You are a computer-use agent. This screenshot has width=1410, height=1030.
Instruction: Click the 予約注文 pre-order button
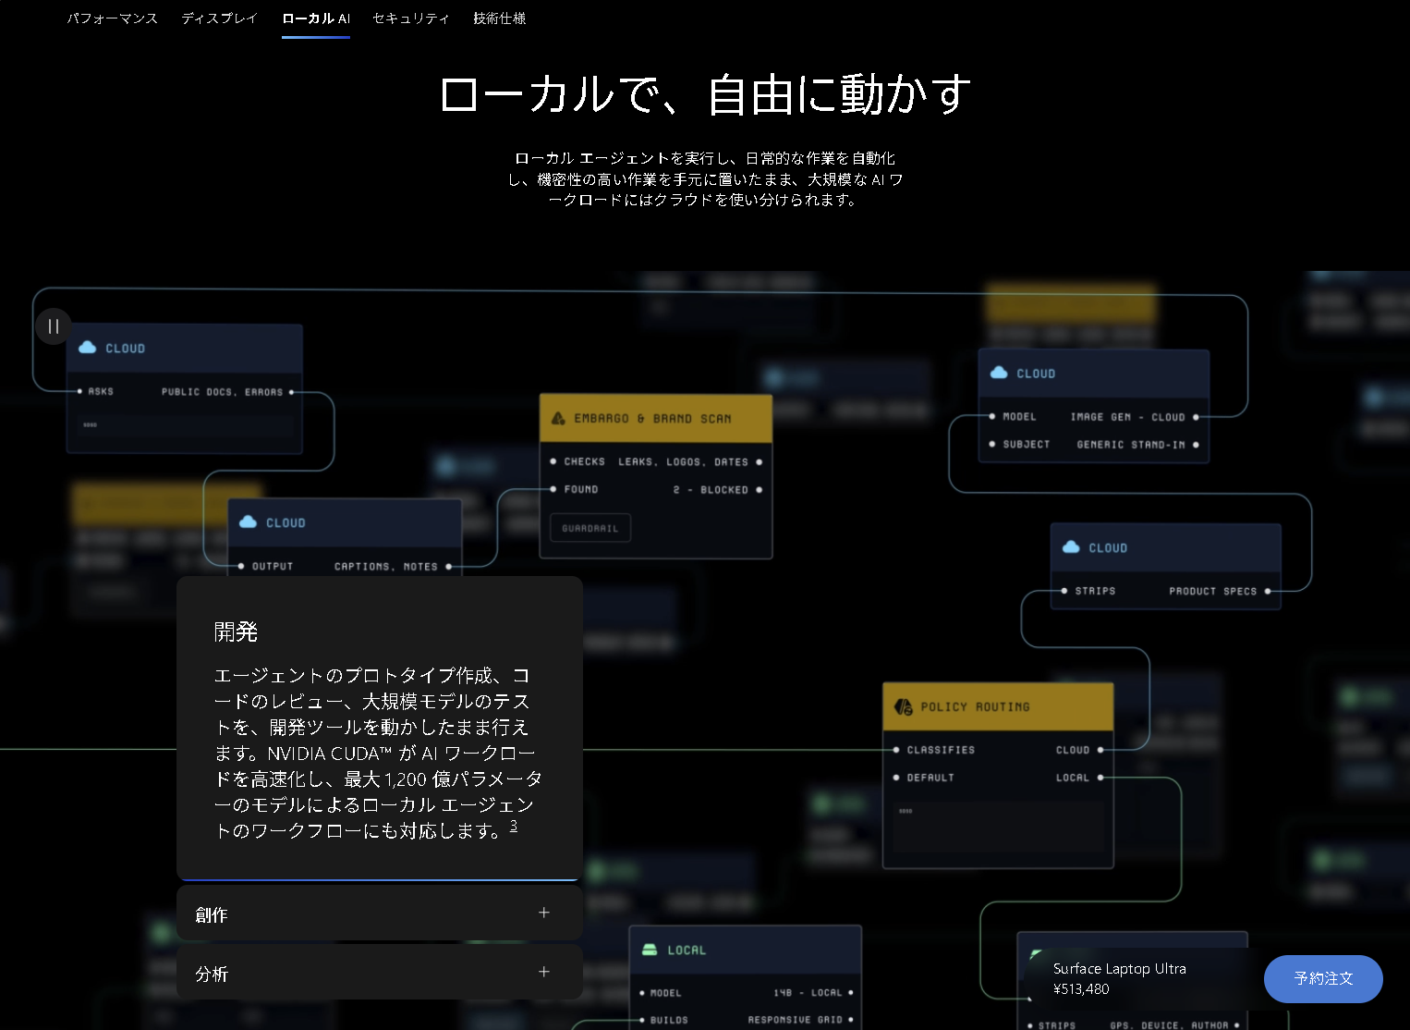pyautogui.click(x=1323, y=978)
